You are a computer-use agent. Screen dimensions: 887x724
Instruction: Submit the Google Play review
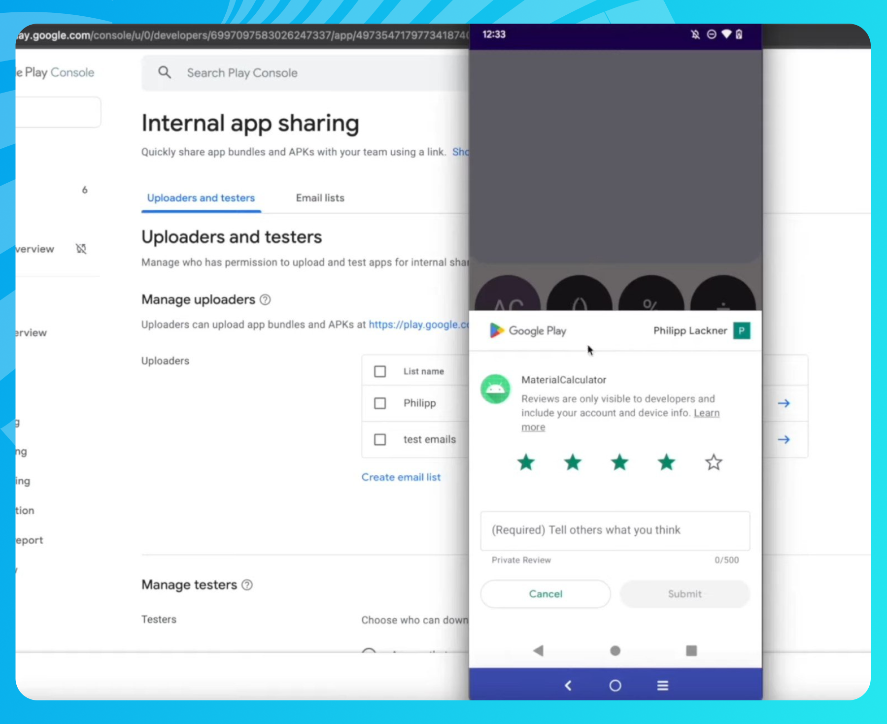(685, 594)
